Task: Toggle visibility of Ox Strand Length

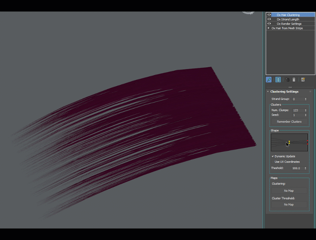Action: pyautogui.click(x=269, y=19)
